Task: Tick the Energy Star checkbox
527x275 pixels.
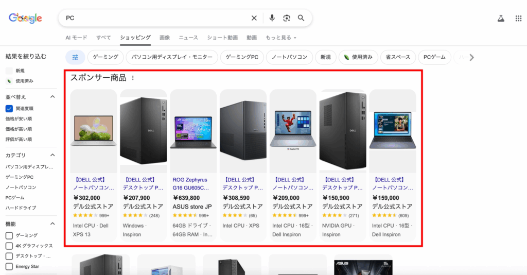Action: (9, 266)
